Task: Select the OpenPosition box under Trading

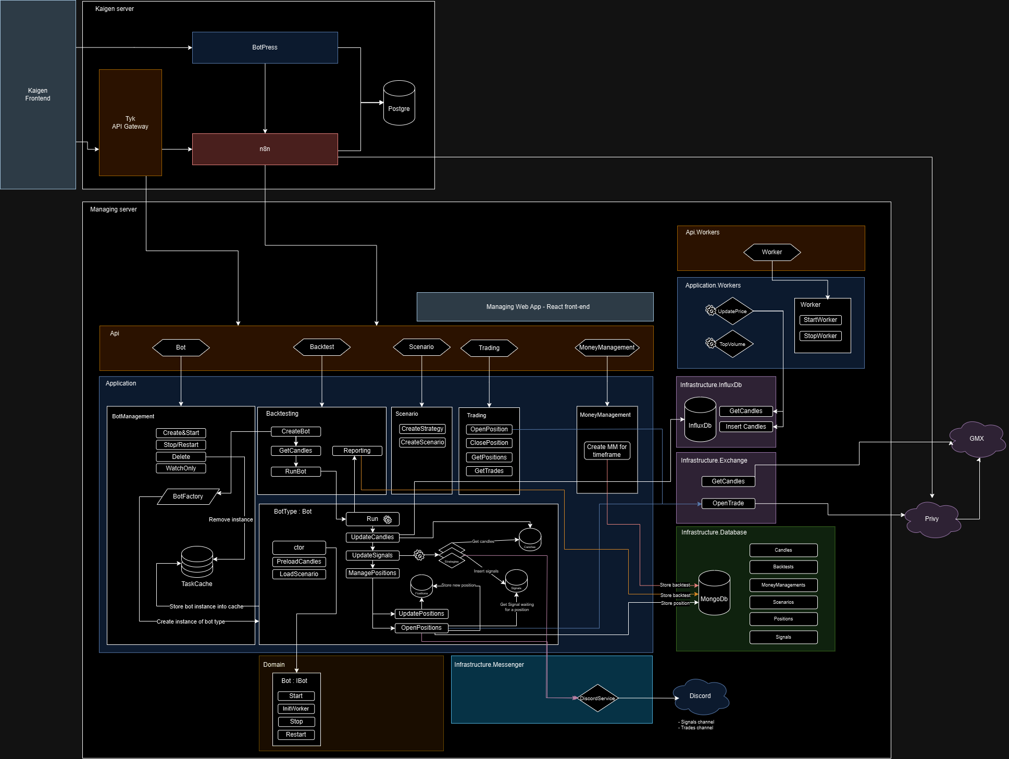Action: click(489, 429)
